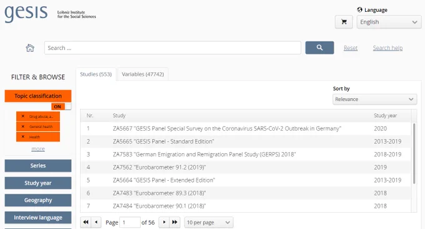The height and width of the screenshot is (229, 425).
Task: Expand the Series filter
Action: (x=38, y=166)
